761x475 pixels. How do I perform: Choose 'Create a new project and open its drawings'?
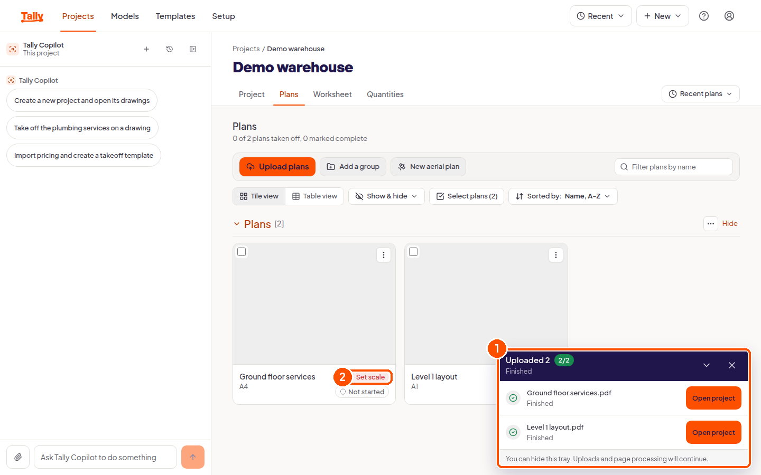[82, 100]
